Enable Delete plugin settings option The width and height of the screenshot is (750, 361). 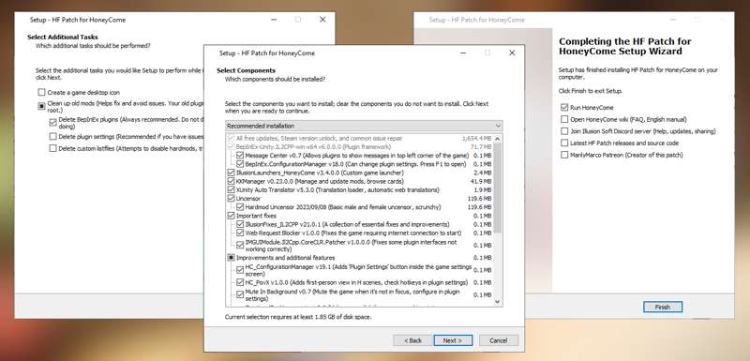click(x=52, y=137)
